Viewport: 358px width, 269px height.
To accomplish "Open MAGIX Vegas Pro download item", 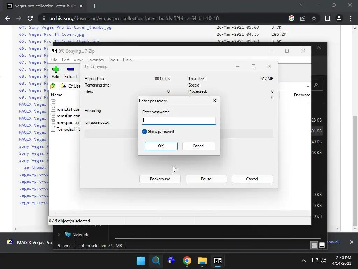I will click(x=30, y=242).
